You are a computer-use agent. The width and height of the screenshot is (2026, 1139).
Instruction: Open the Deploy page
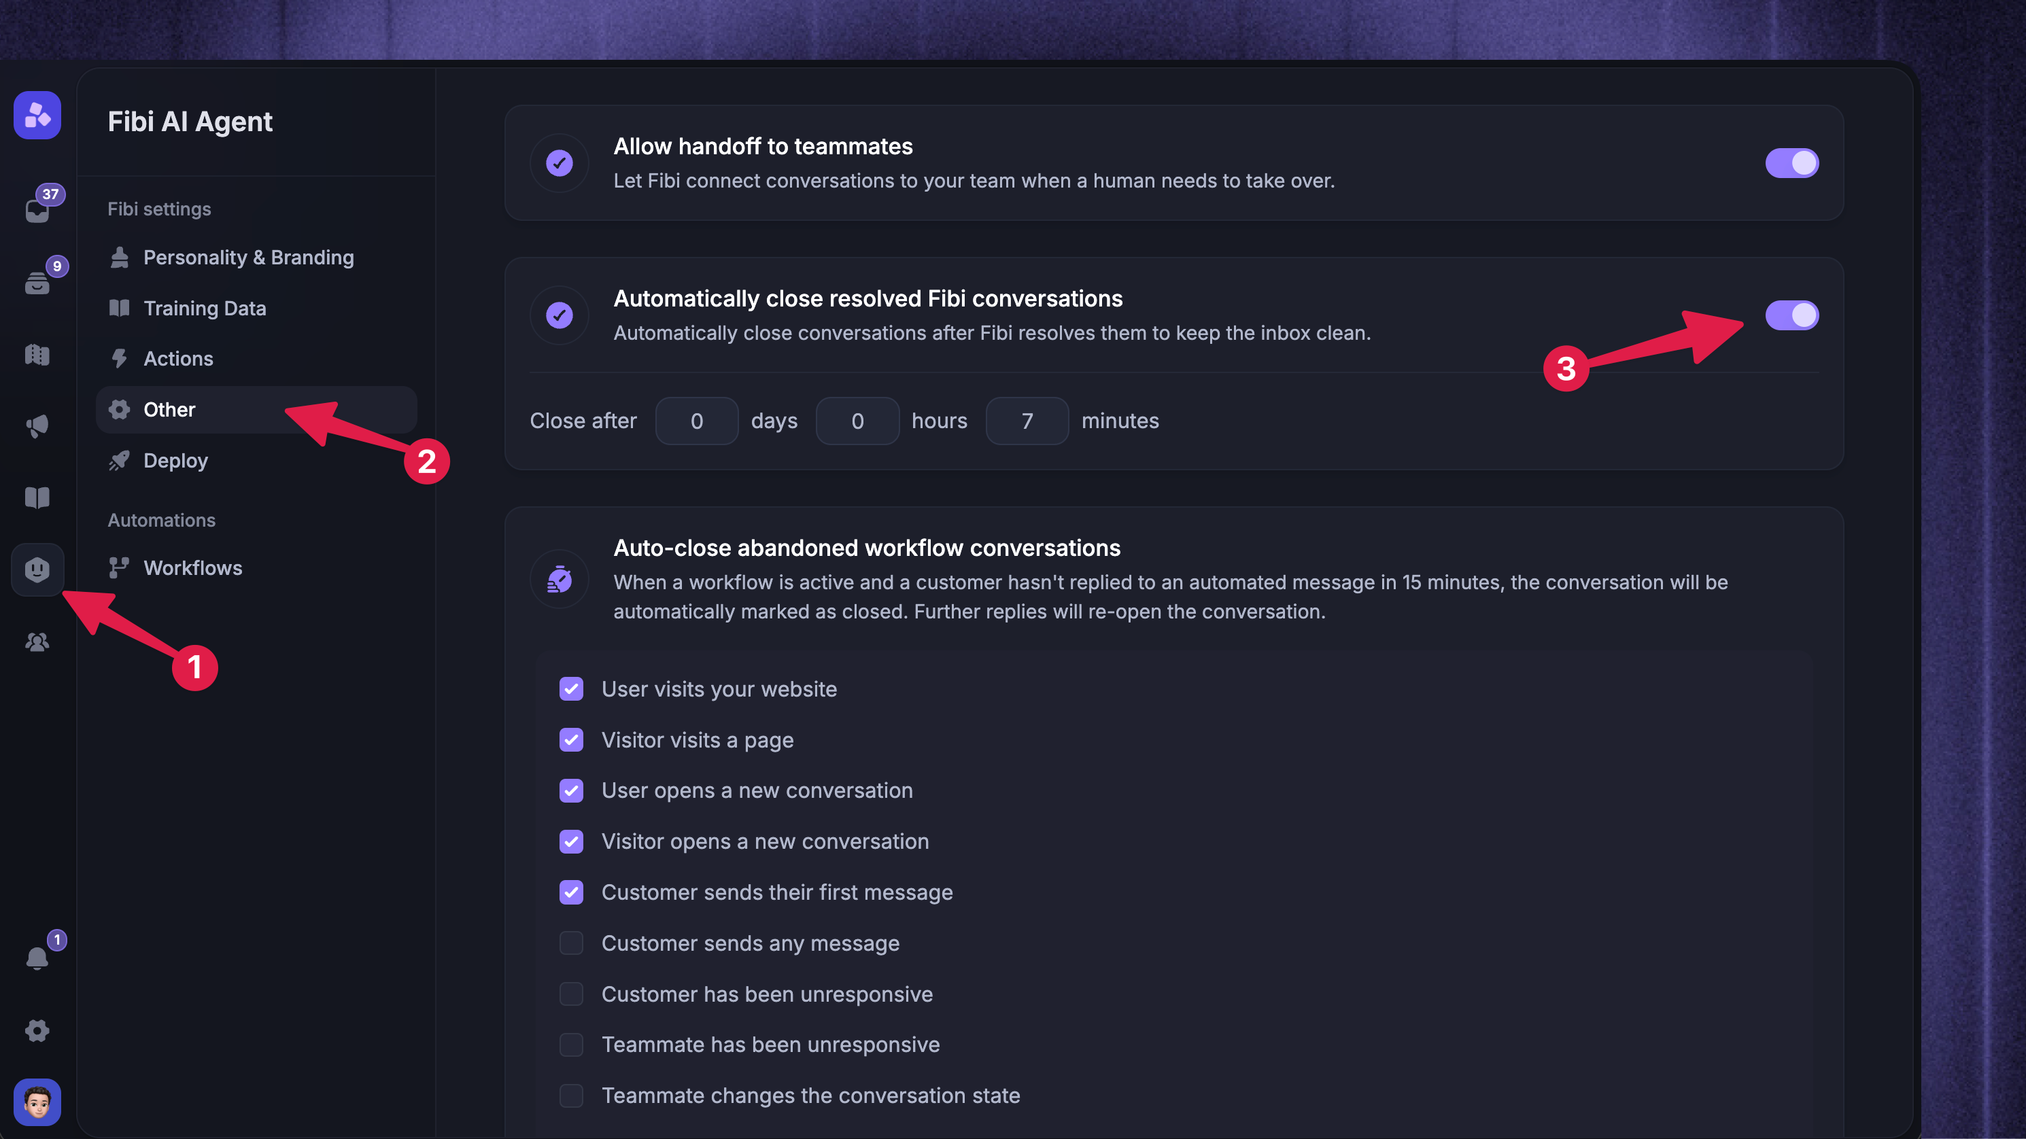(256, 461)
